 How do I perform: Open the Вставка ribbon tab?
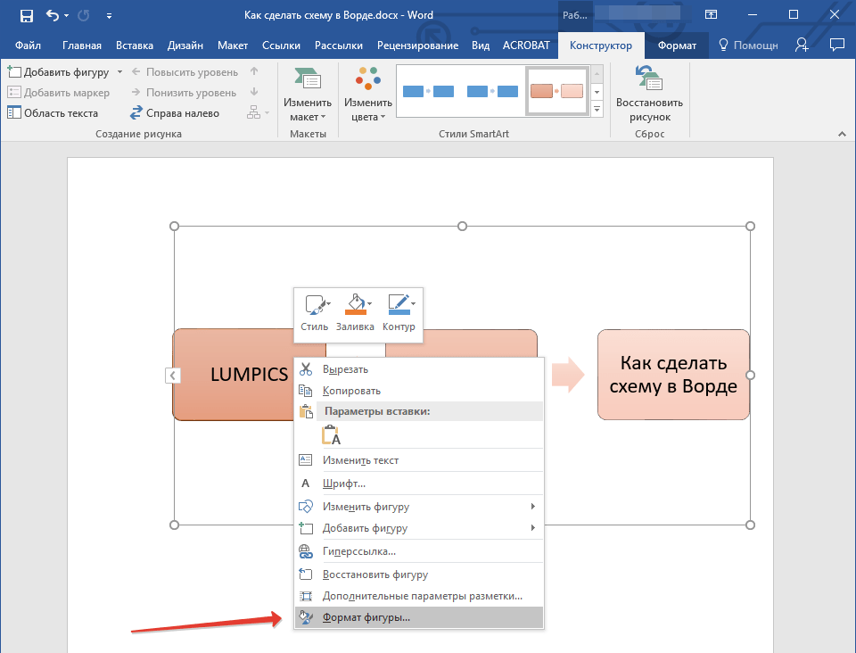[x=135, y=45]
